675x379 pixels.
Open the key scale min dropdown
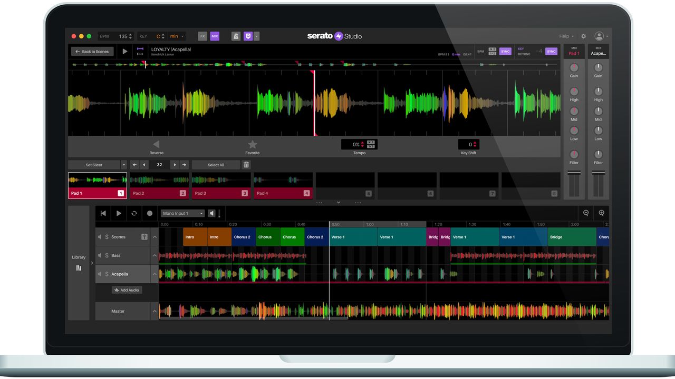click(x=177, y=36)
